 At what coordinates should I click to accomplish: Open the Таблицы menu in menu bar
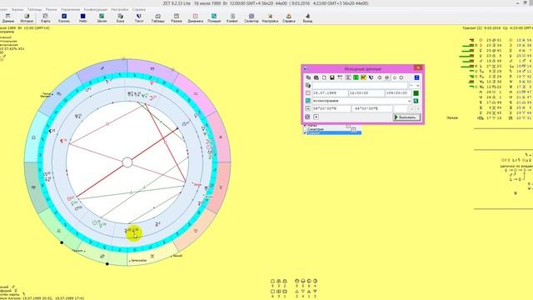tap(35, 9)
